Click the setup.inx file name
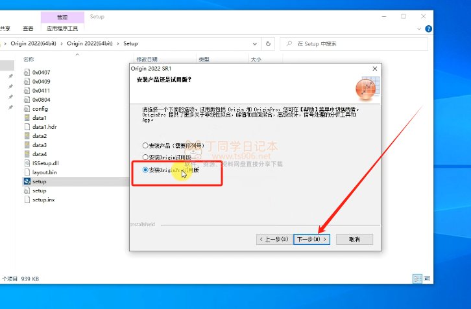471x309 pixels. pyautogui.click(x=43, y=200)
